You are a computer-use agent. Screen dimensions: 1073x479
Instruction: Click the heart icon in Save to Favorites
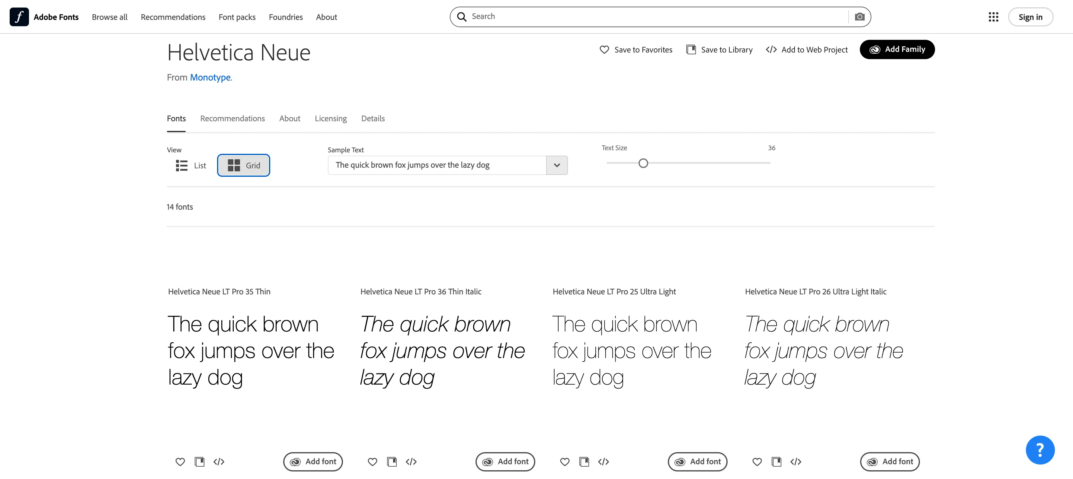click(x=604, y=49)
